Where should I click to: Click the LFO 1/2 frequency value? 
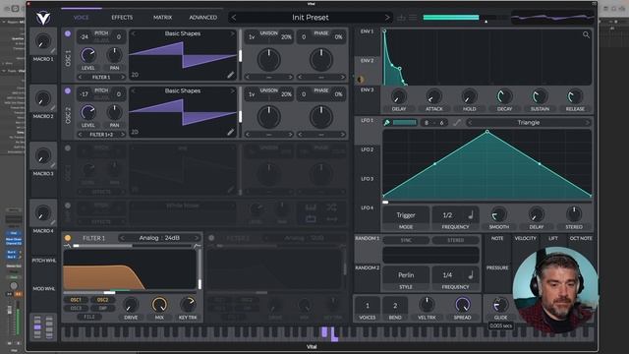point(447,215)
